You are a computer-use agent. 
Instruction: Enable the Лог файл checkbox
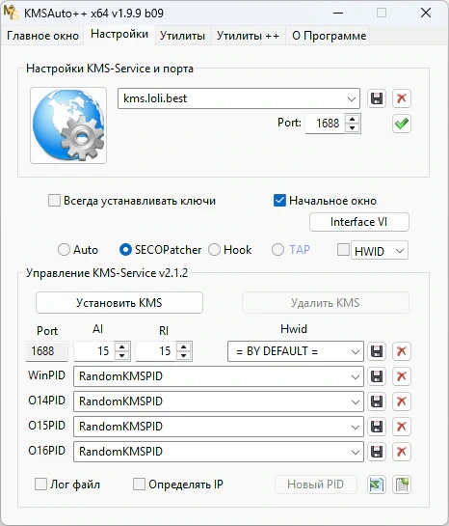(x=40, y=484)
